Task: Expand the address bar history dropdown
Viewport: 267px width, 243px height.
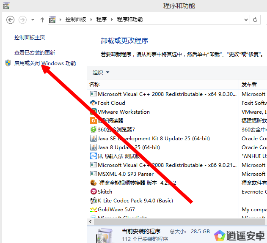Action: pyautogui.click(x=246, y=19)
